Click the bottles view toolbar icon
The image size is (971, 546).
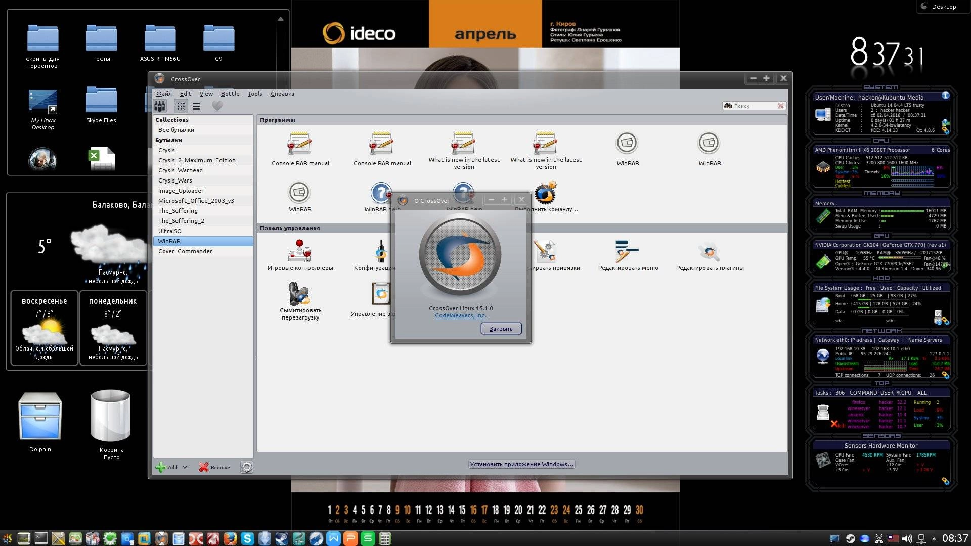[x=160, y=106]
